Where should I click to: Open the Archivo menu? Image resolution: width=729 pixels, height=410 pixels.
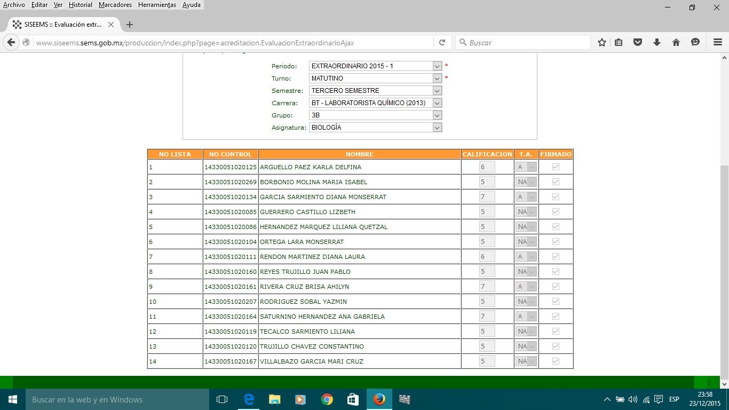(x=14, y=5)
